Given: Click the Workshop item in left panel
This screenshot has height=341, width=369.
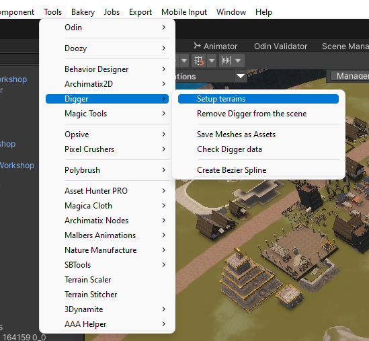Looking at the screenshot, I should point(17,165).
